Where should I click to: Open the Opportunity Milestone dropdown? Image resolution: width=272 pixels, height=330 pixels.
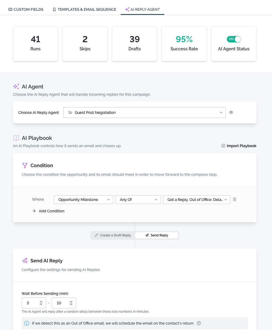(84, 200)
